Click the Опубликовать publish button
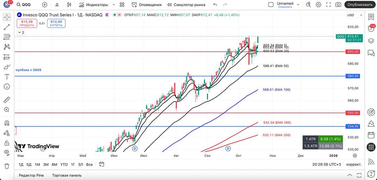The image size is (377, 180). pos(360,5)
